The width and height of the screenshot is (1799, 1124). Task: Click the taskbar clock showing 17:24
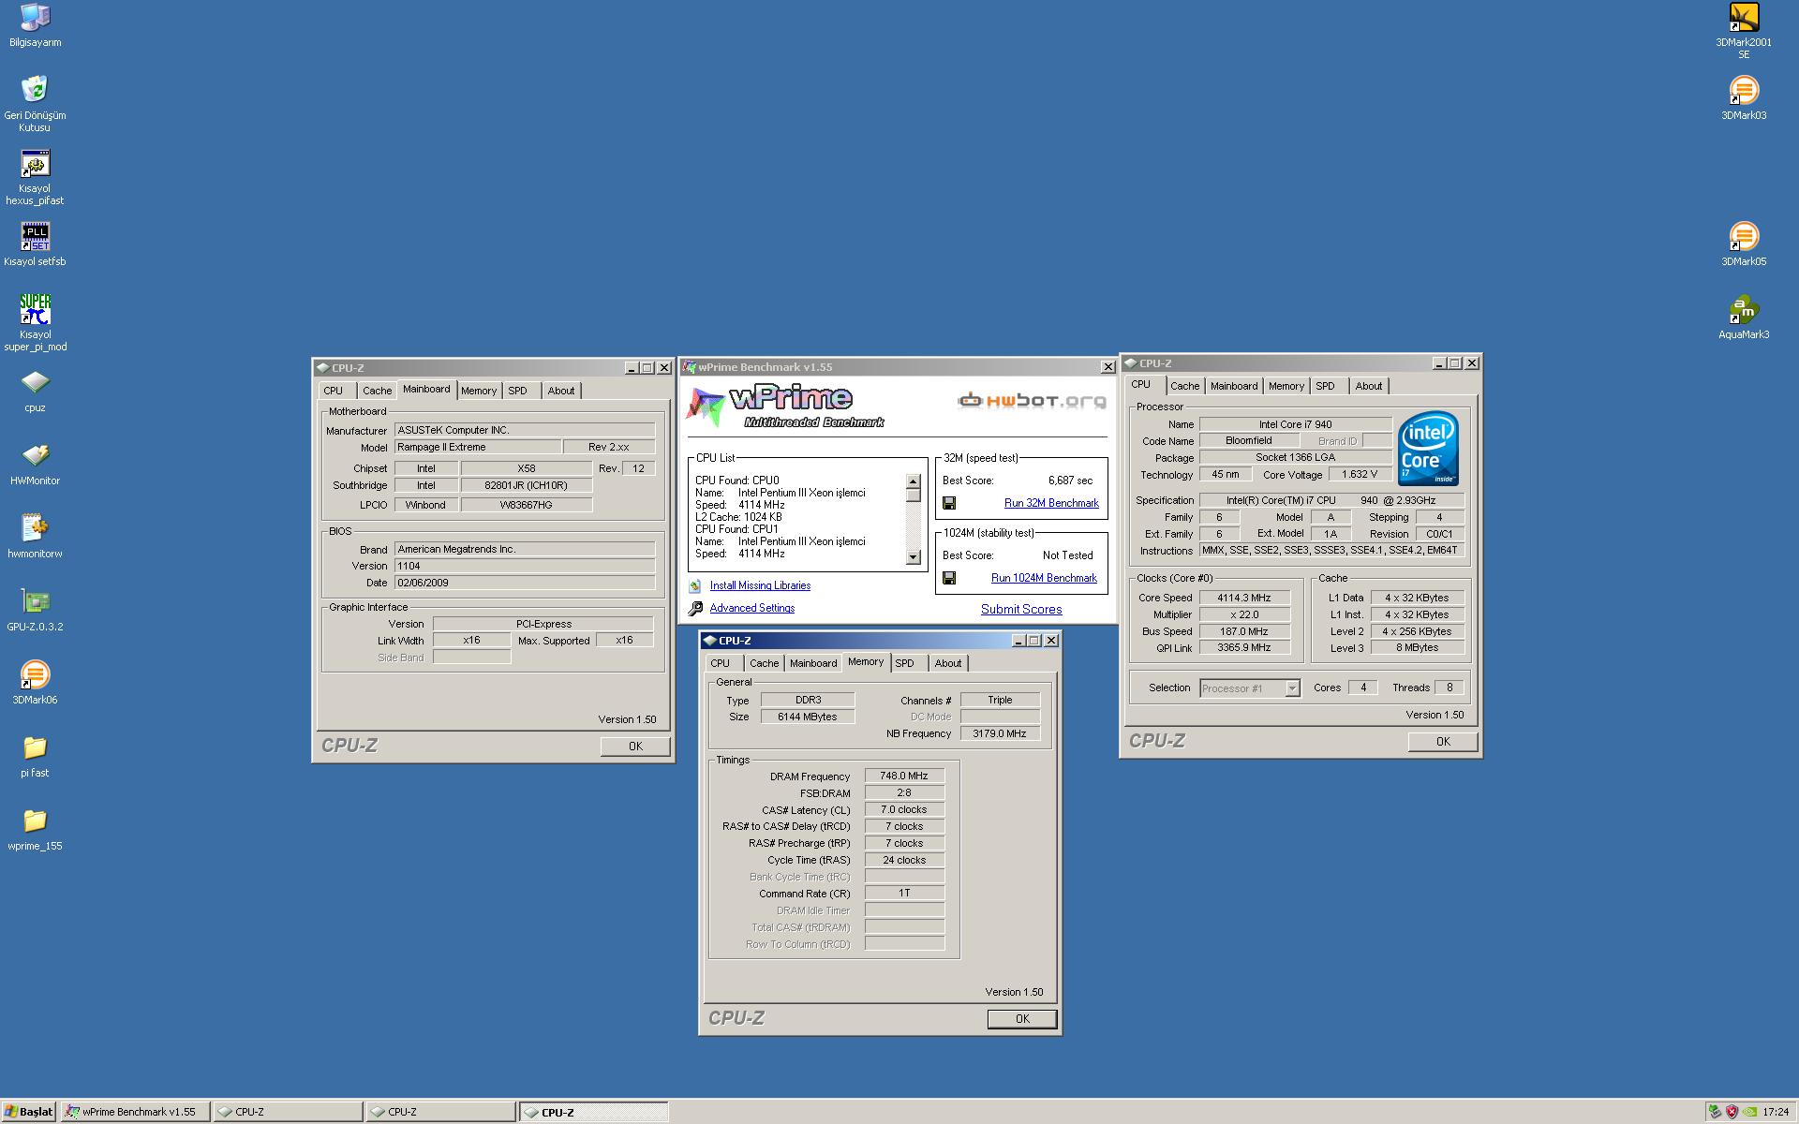[1776, 1113]
